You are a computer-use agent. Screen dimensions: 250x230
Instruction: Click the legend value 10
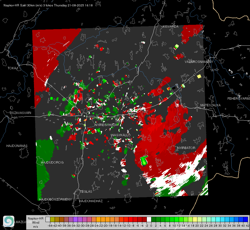[174, 226]
